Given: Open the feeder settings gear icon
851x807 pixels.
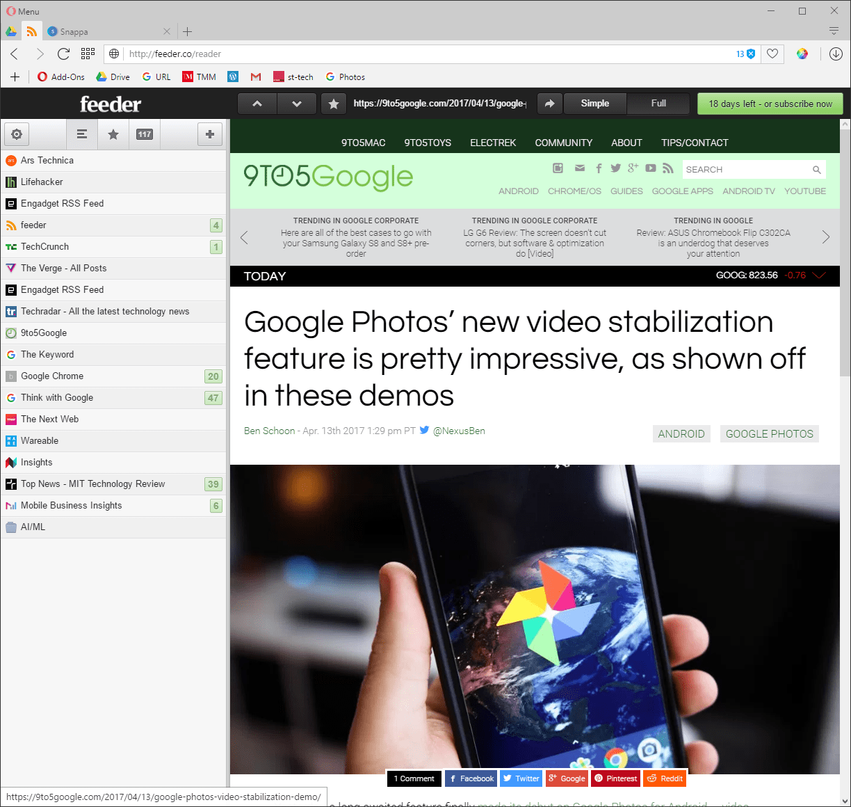Looking at the screenshot, I should [x=17, y=134].
